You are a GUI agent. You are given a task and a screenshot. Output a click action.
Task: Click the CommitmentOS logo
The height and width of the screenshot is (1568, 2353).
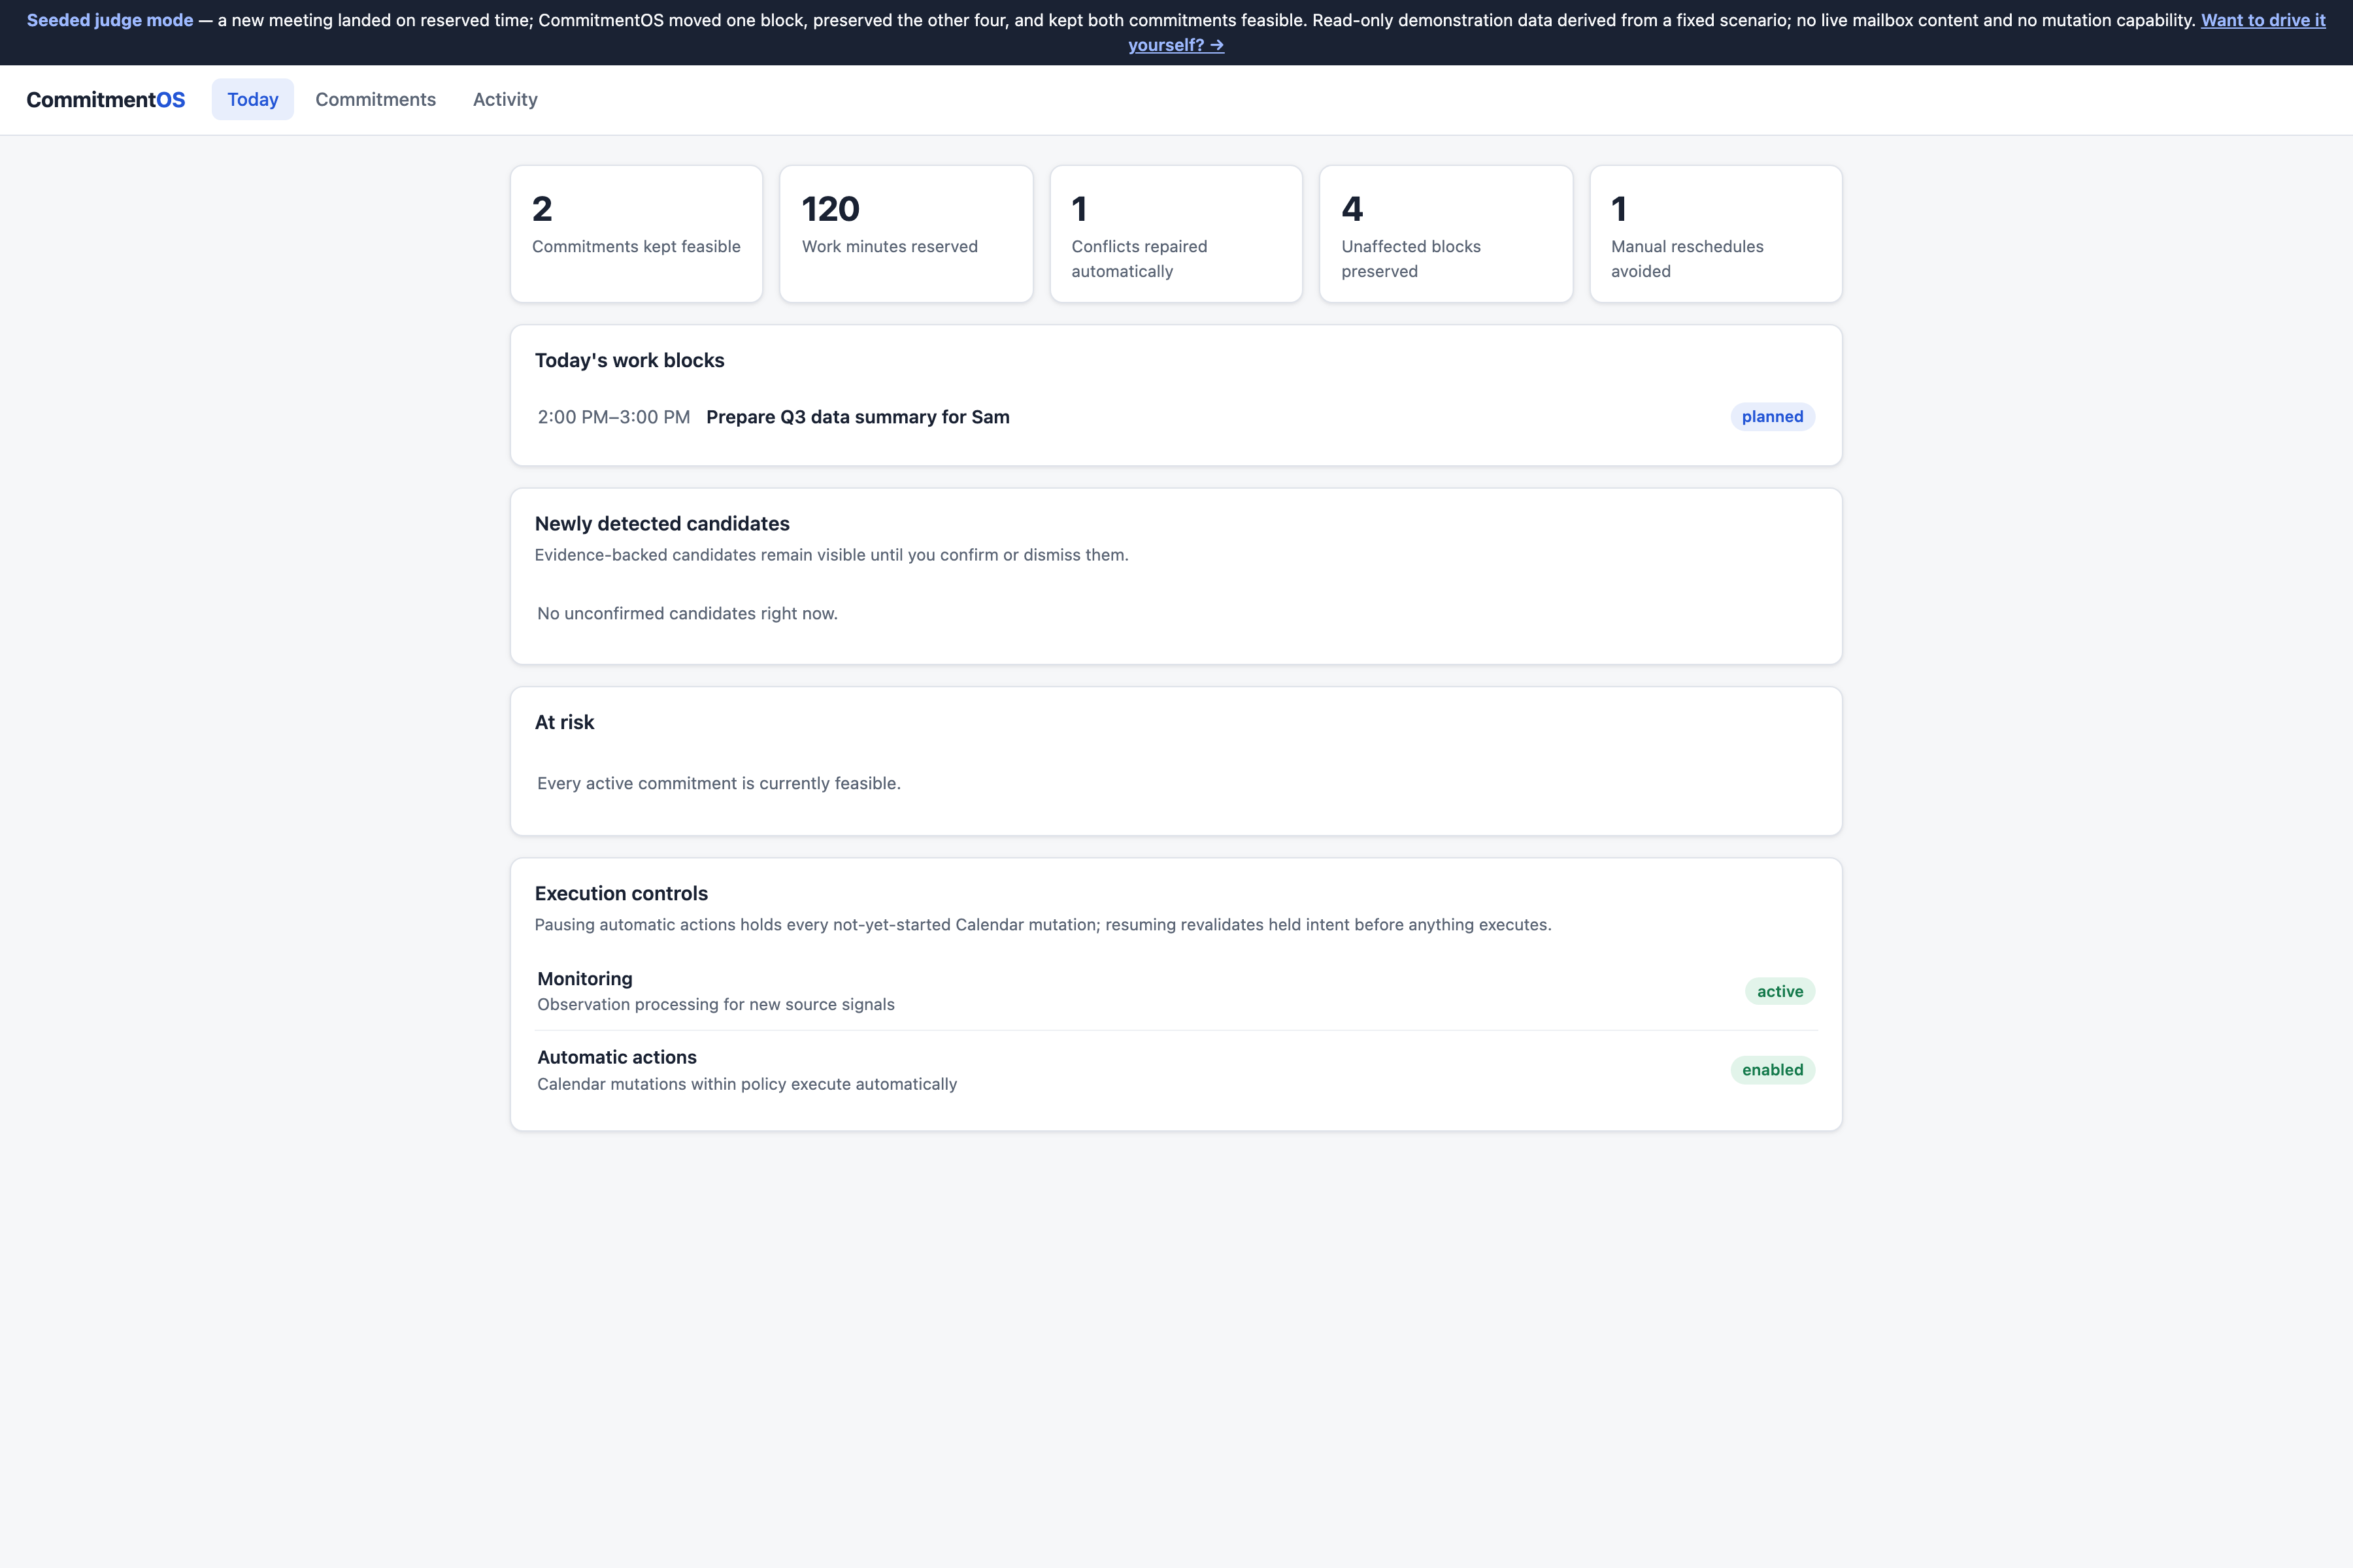105,99
